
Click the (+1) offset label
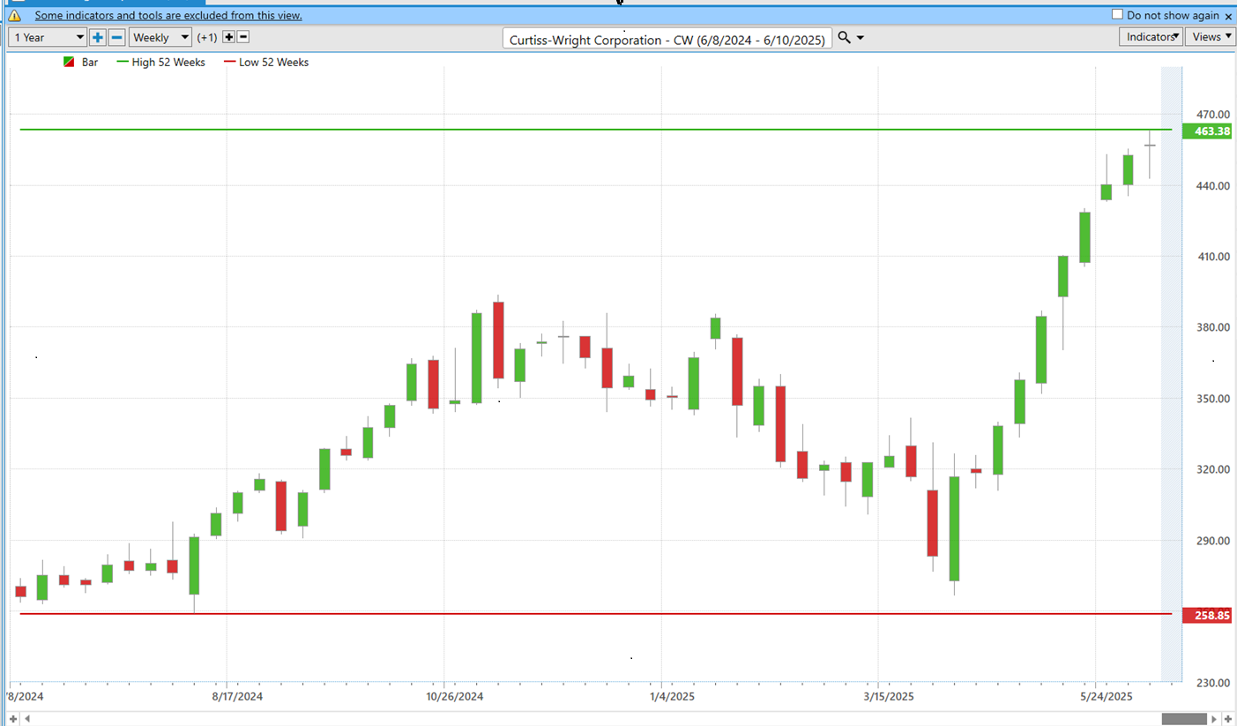pos(207,37)
